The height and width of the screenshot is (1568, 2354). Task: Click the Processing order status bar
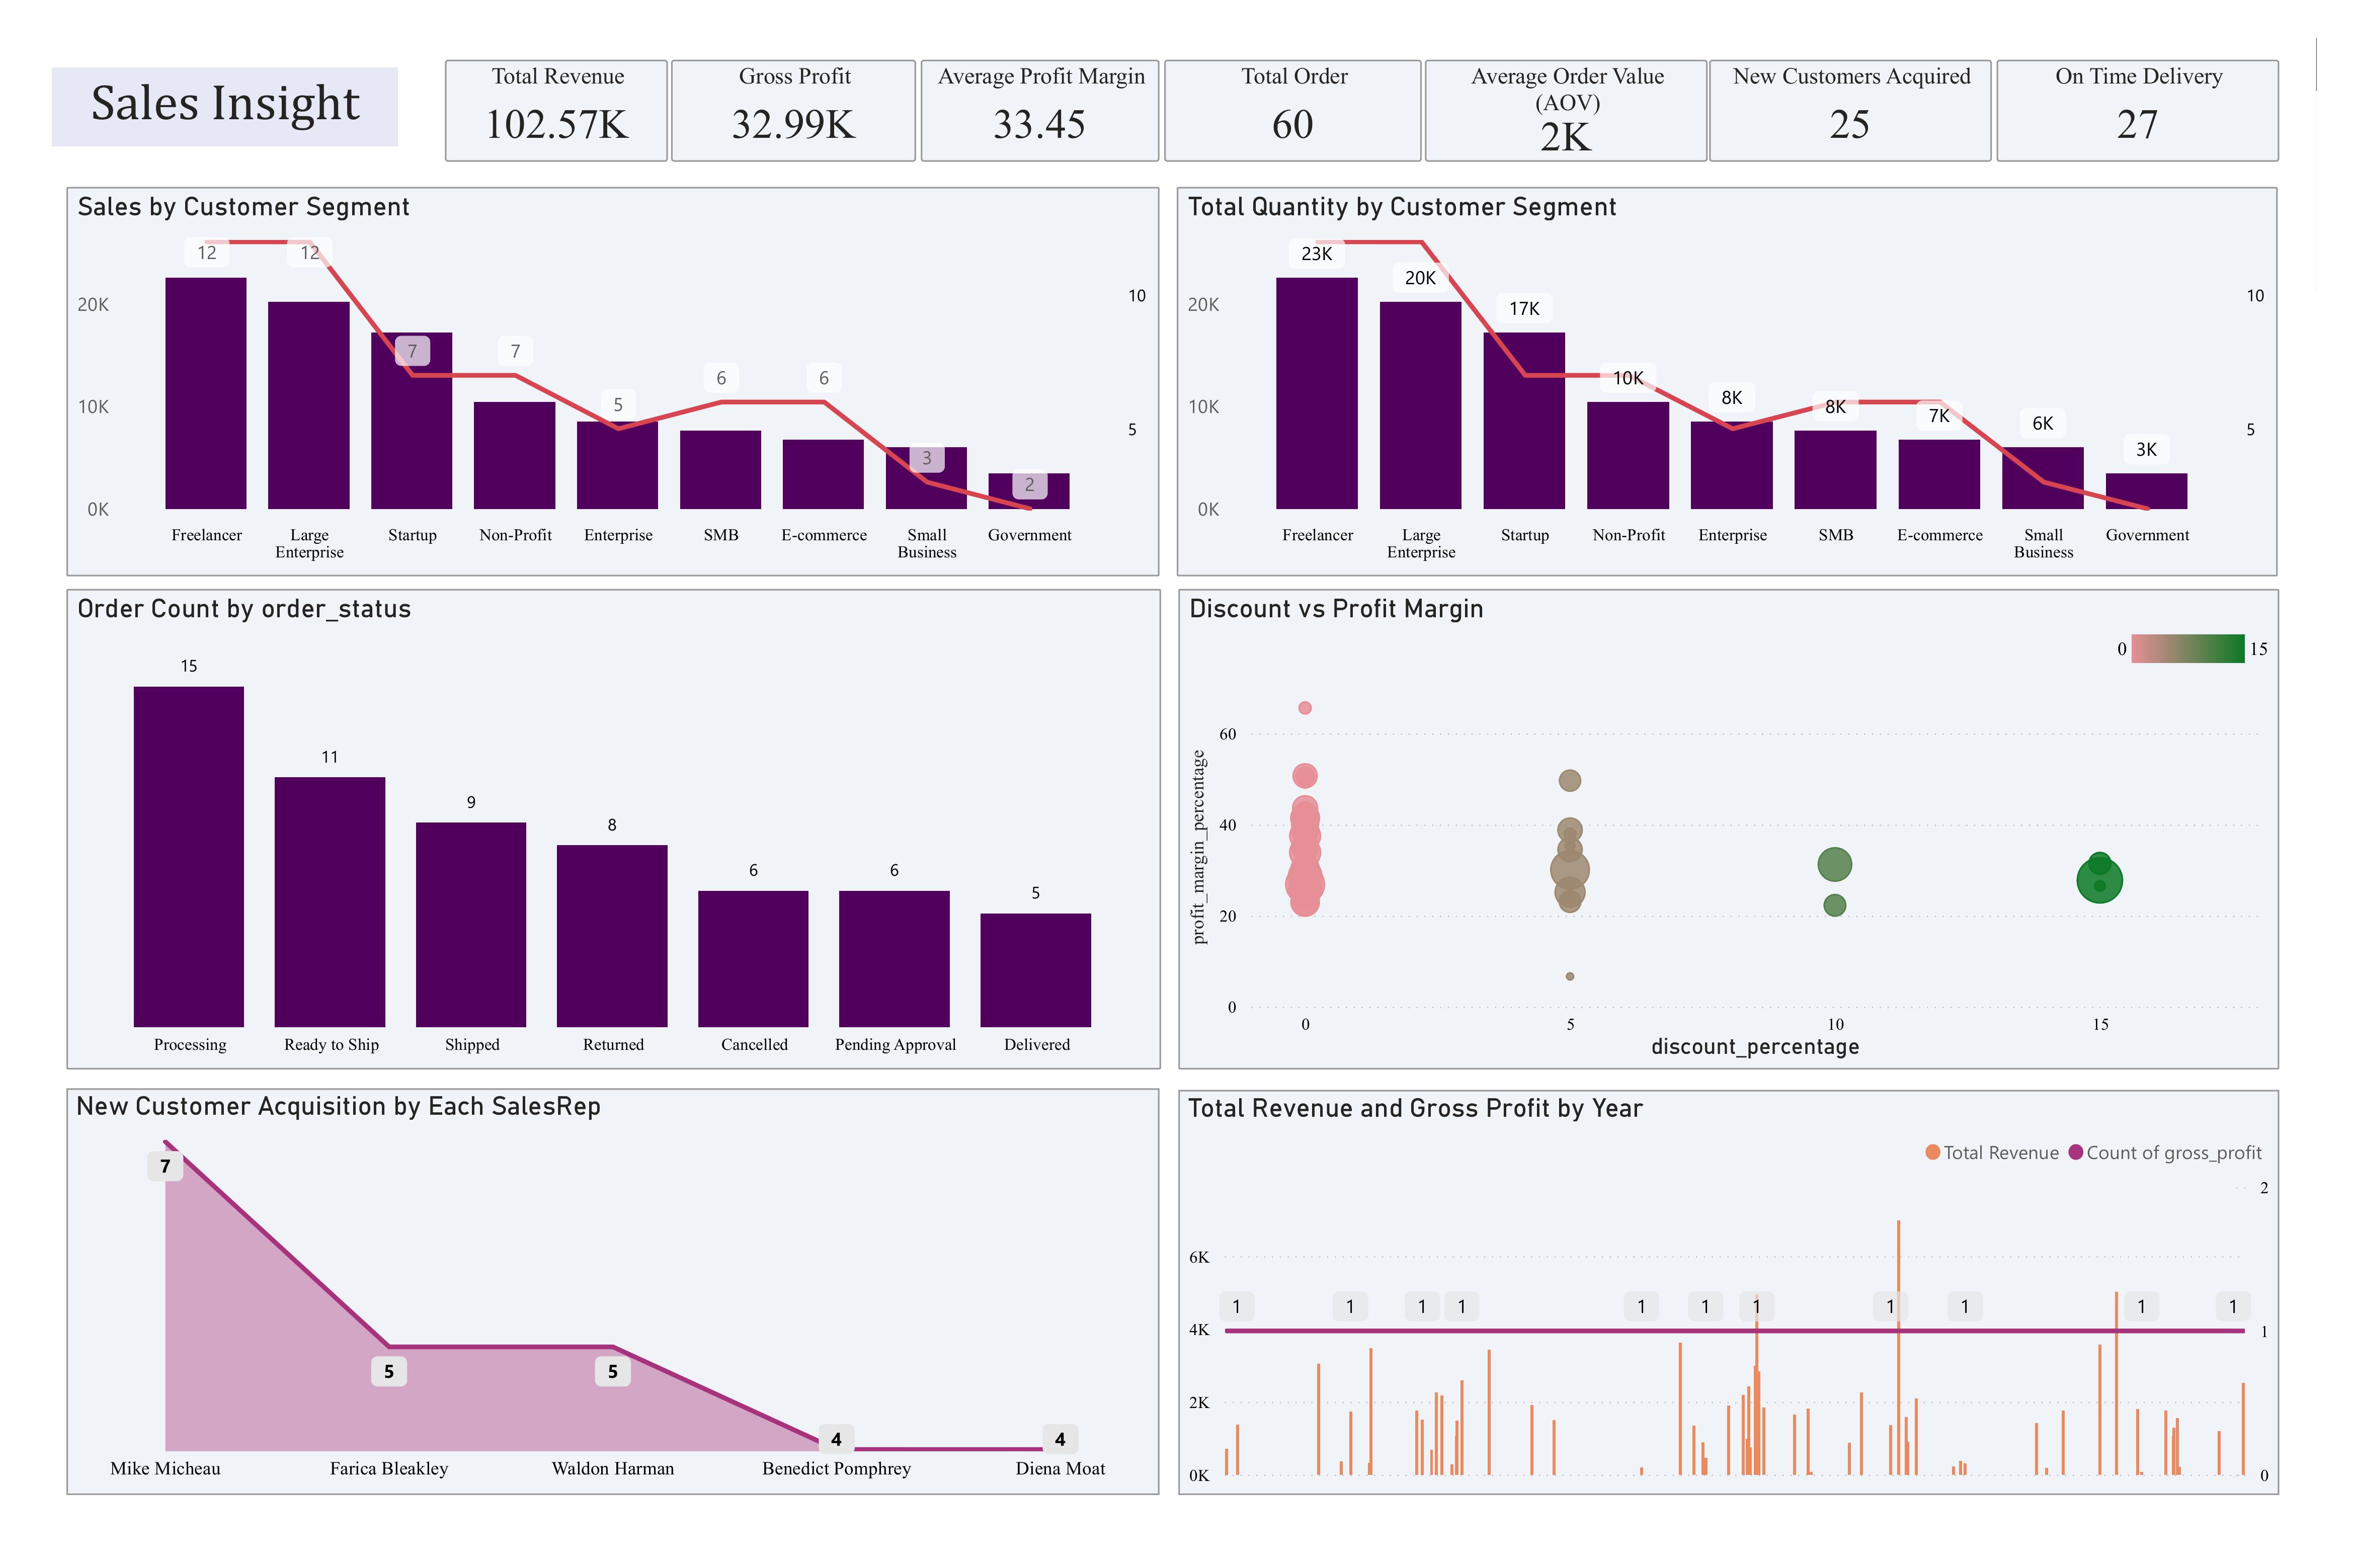[x=189, y=856]
